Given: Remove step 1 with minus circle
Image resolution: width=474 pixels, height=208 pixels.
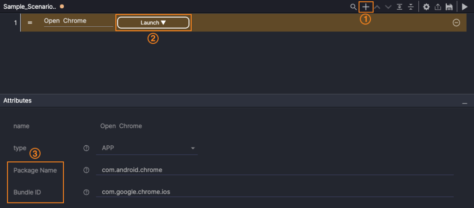Looking at the screenshot, I should (456, 23).
